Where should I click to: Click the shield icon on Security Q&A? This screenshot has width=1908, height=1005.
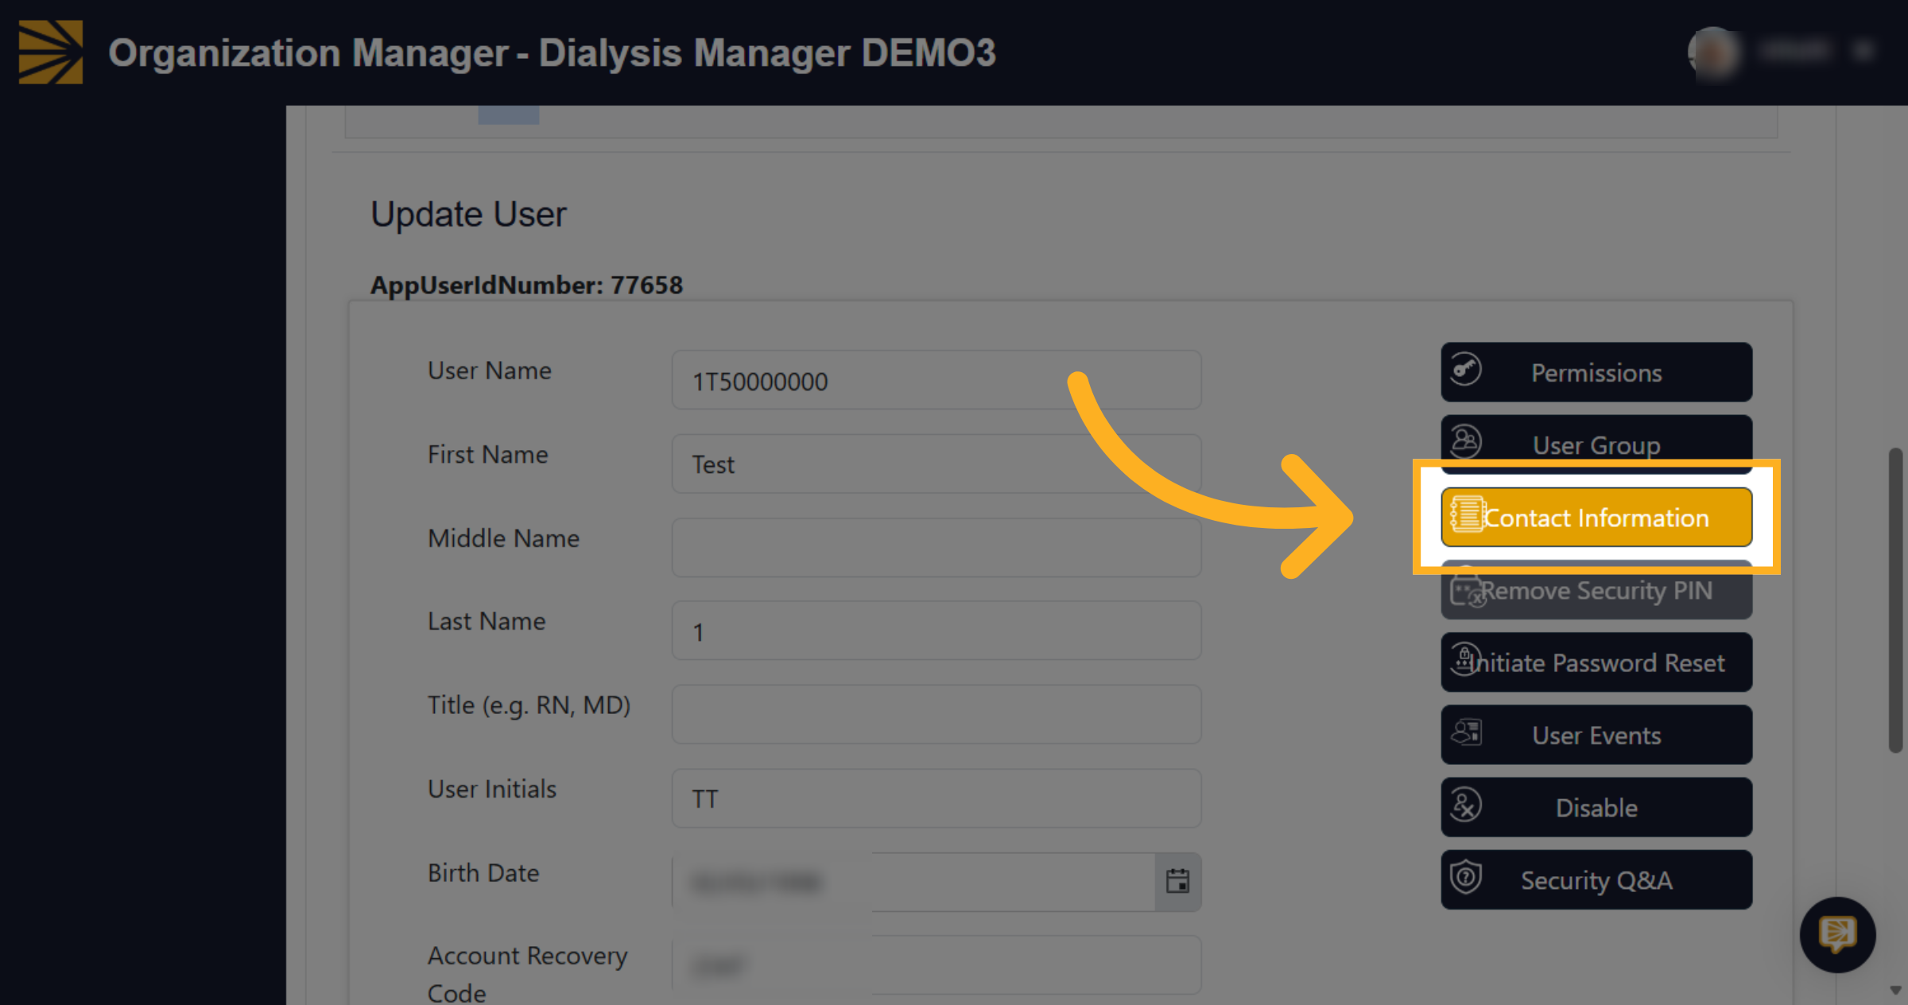coord(1466,878)
